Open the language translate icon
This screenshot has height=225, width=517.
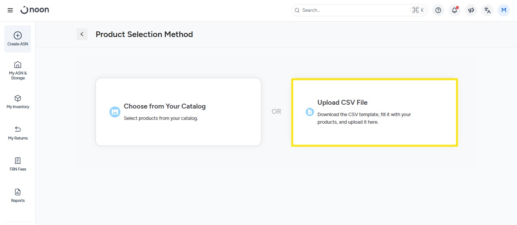coord(487,10)
